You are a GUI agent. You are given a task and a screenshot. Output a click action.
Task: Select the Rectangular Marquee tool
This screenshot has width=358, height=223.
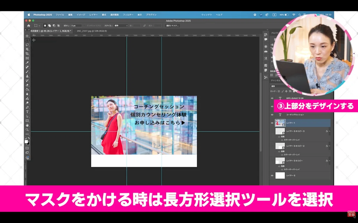(x=27, y=40)
